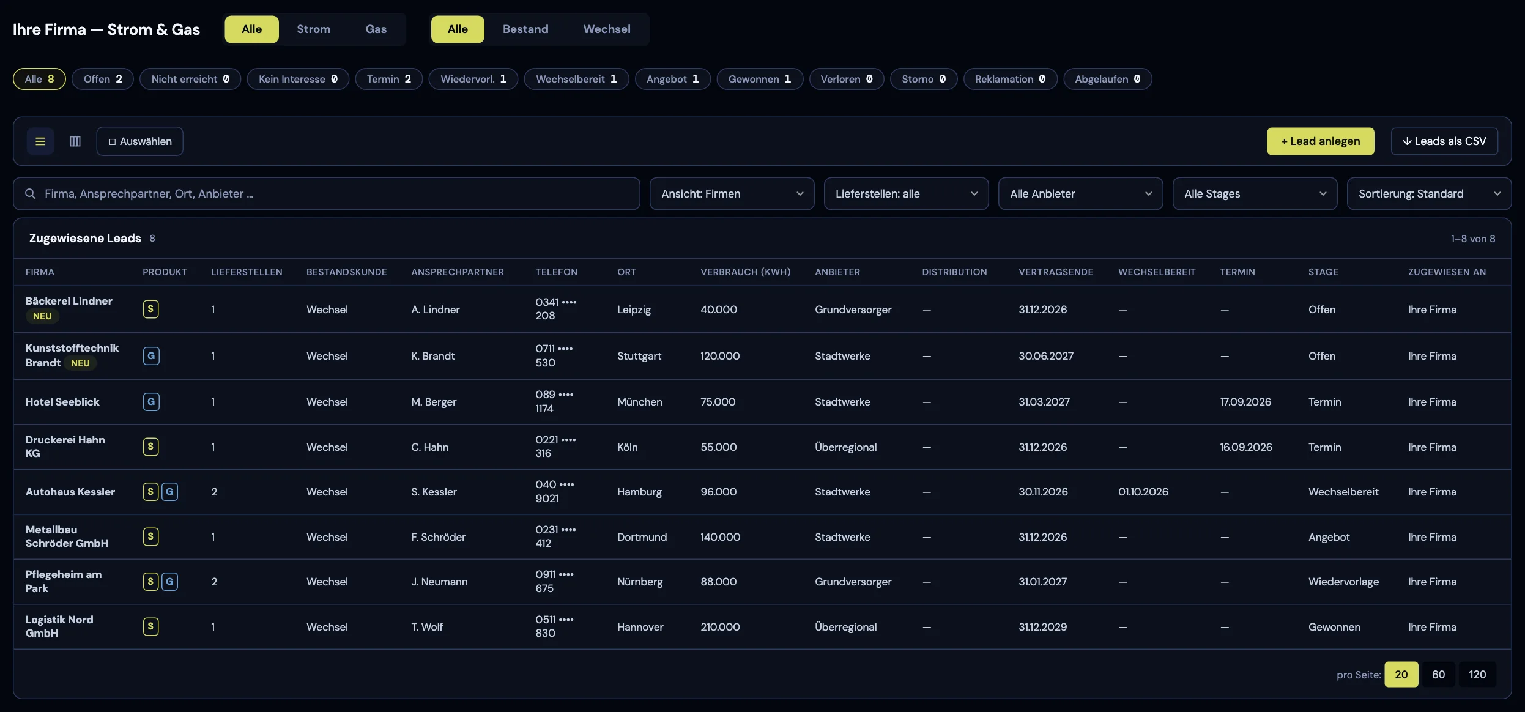Viewport: 1525px width, 712px height.
Task: Click the S badge in Autohaus Kessler row
Action: pyautogui.click(x=150, y=492)
